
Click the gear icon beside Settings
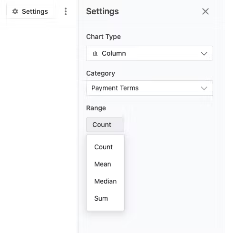point(15,11)
